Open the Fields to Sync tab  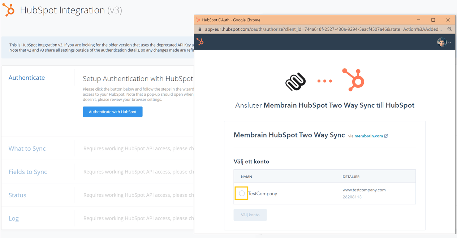pos(28,172)
